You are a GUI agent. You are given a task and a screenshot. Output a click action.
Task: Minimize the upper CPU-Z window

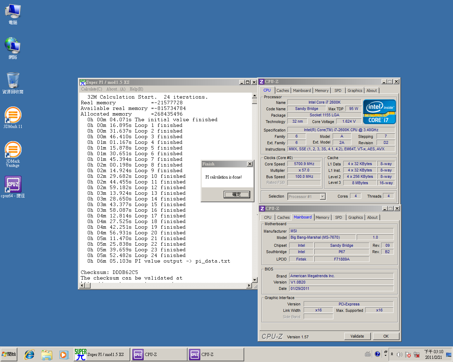click(384, 82)
